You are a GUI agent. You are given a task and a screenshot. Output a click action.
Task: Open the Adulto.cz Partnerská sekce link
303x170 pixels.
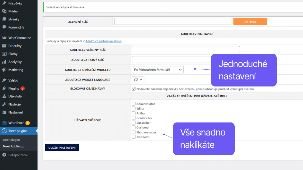pyautogui.click(x=104, y=41)
